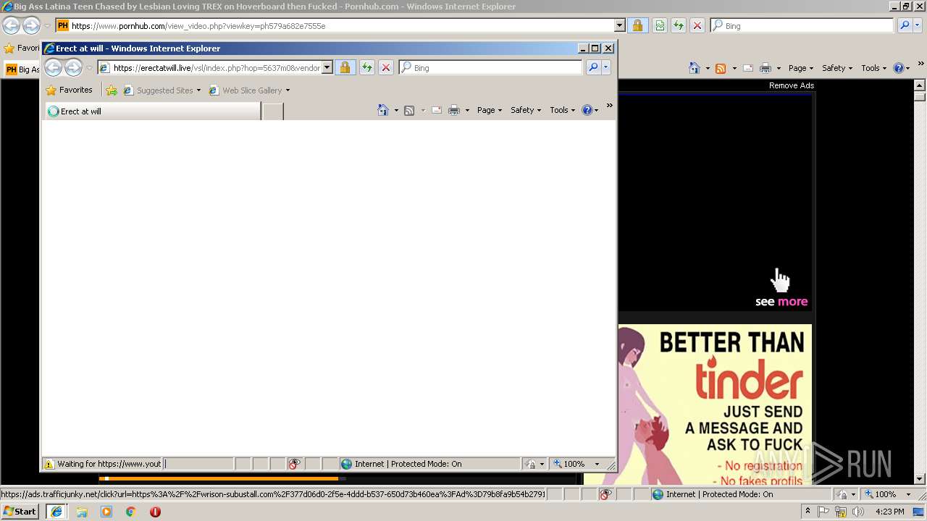Click the pop-up blocker icon in the main window status bar
Viewport: 927px width, 521px height.
click(605, 494)
